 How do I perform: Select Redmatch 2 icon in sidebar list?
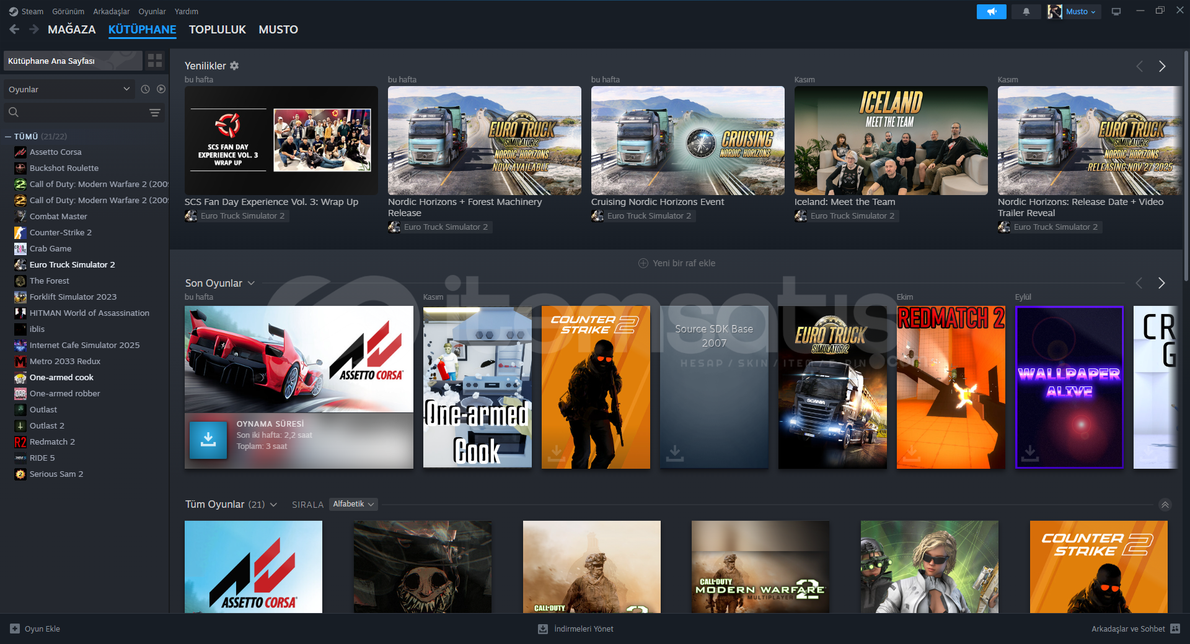[20, 442]
